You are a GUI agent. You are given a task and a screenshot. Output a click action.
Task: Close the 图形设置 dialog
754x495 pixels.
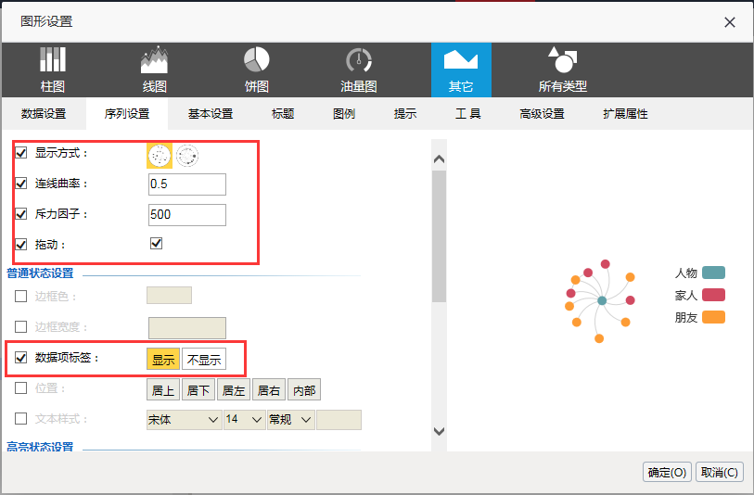tap(730, 22)
